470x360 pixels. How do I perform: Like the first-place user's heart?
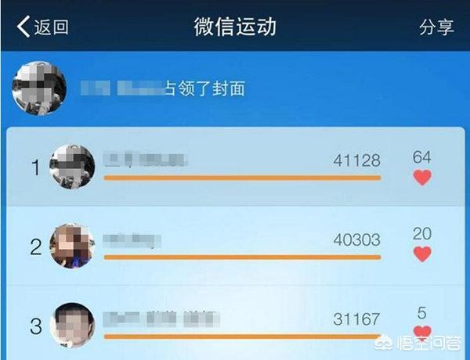tap(422, 178)
